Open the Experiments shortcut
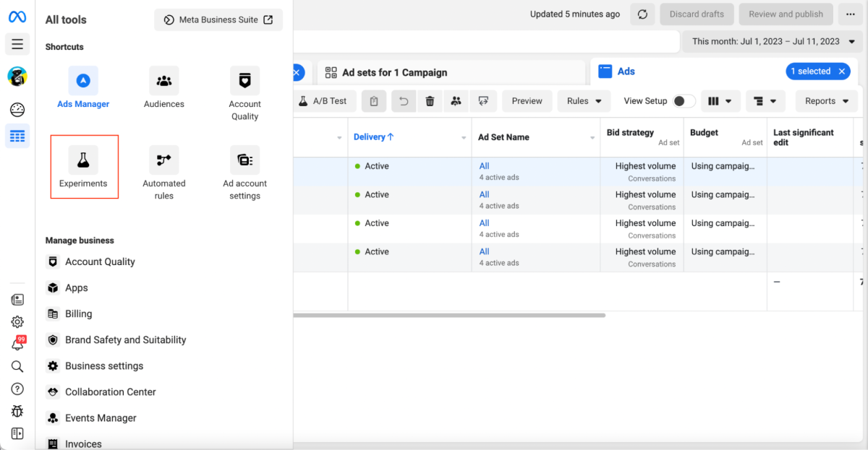The image size is (868, 450). click(x=83, y=167)
